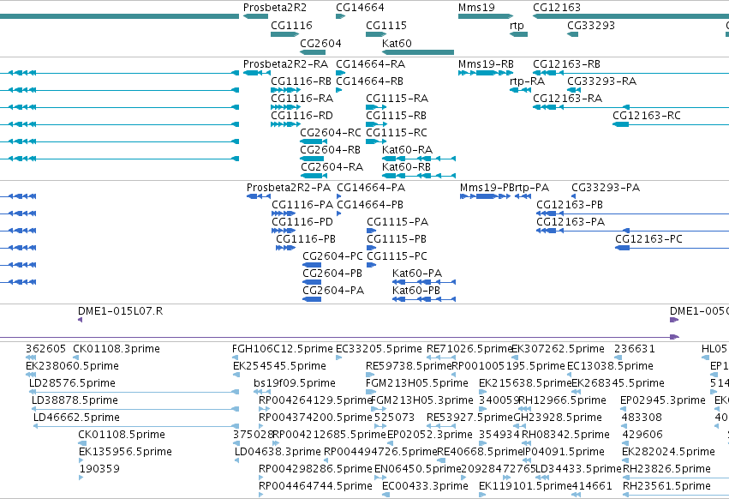This screenshot has height=499, width=729.
Task: Select transcript CG1116-RA
Action: coord(302,99)
